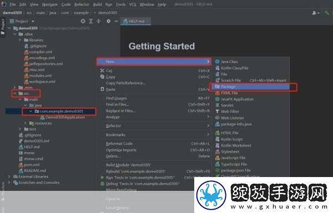Image resolution: width=333 pixels, height=213 pixels.
Task: Choose Optimize Imports entry
Action: (x=154, y=150)
